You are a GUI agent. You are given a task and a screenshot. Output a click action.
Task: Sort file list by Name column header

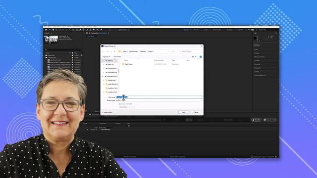point(126,60)
